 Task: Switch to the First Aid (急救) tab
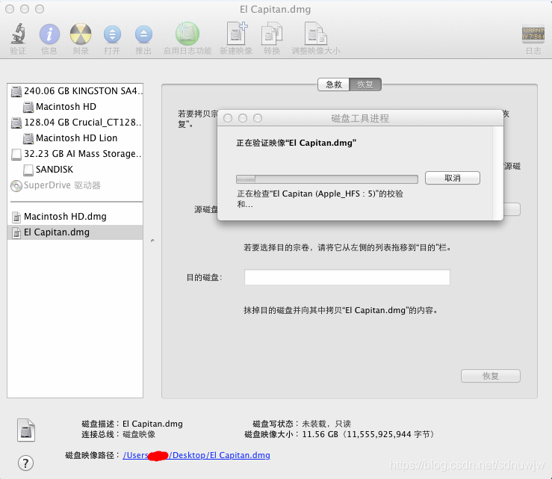tap(333, 84)
